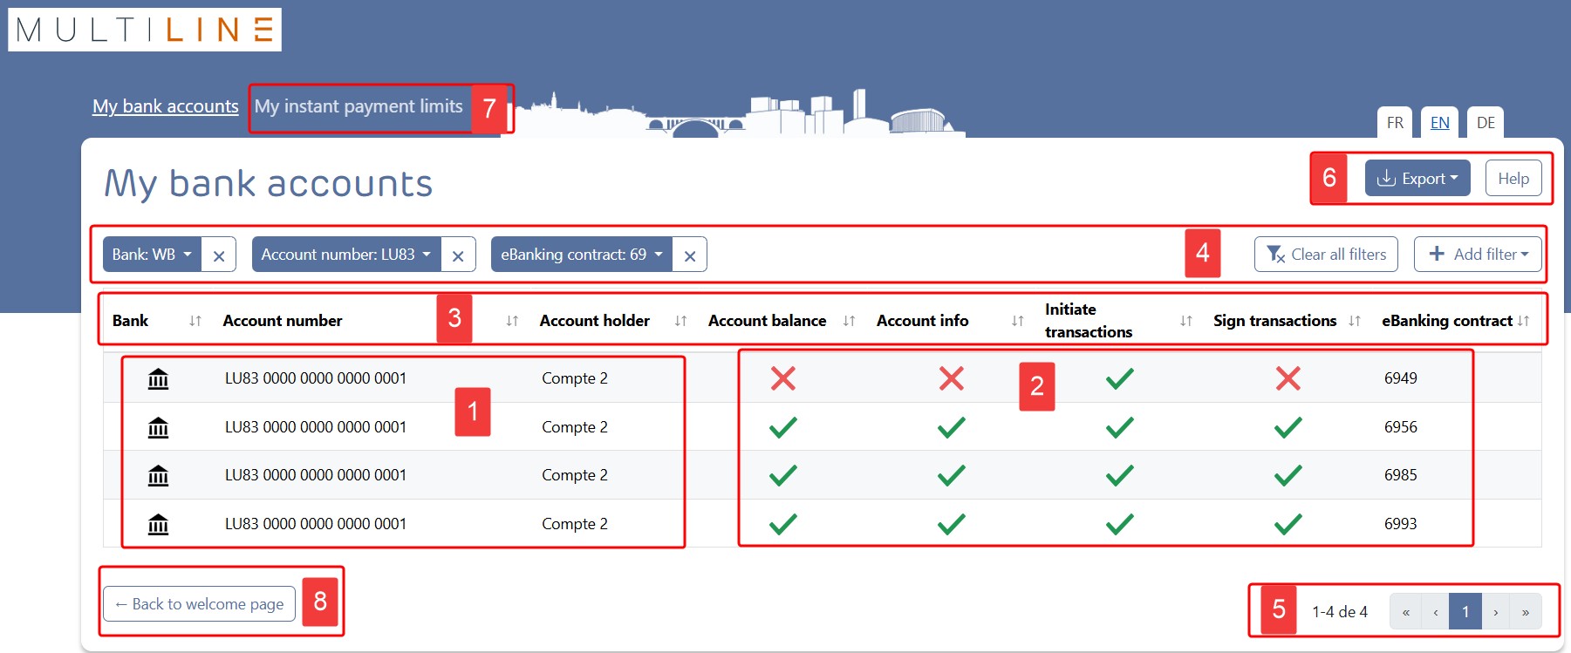Click the bank icon in the first row
The height and width of the screenshot is (653, 1571).
[158, 379]
